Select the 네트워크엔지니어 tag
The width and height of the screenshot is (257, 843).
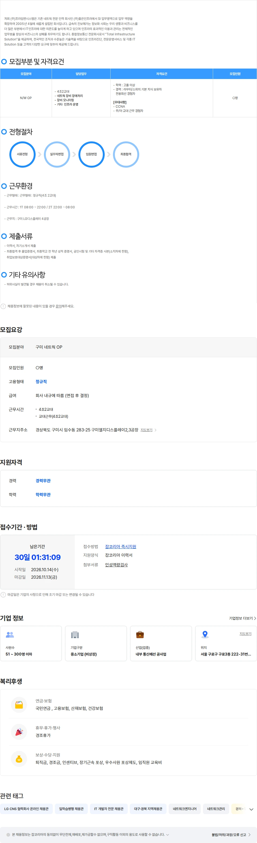tap(185, 809)
